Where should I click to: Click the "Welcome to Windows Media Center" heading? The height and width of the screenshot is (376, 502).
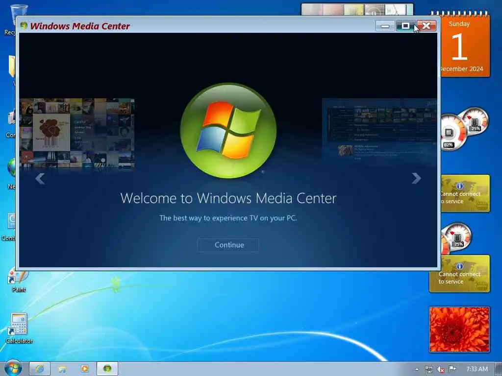click(x=228, y=198)
